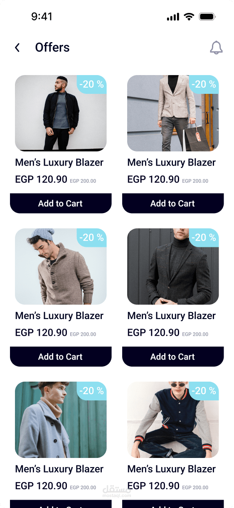Image resolution: width=234 pixels, height=508 pixels.
Task: Add the brown knit sweater item to cart
Action: pyautogui.click(x=61, y=357)
